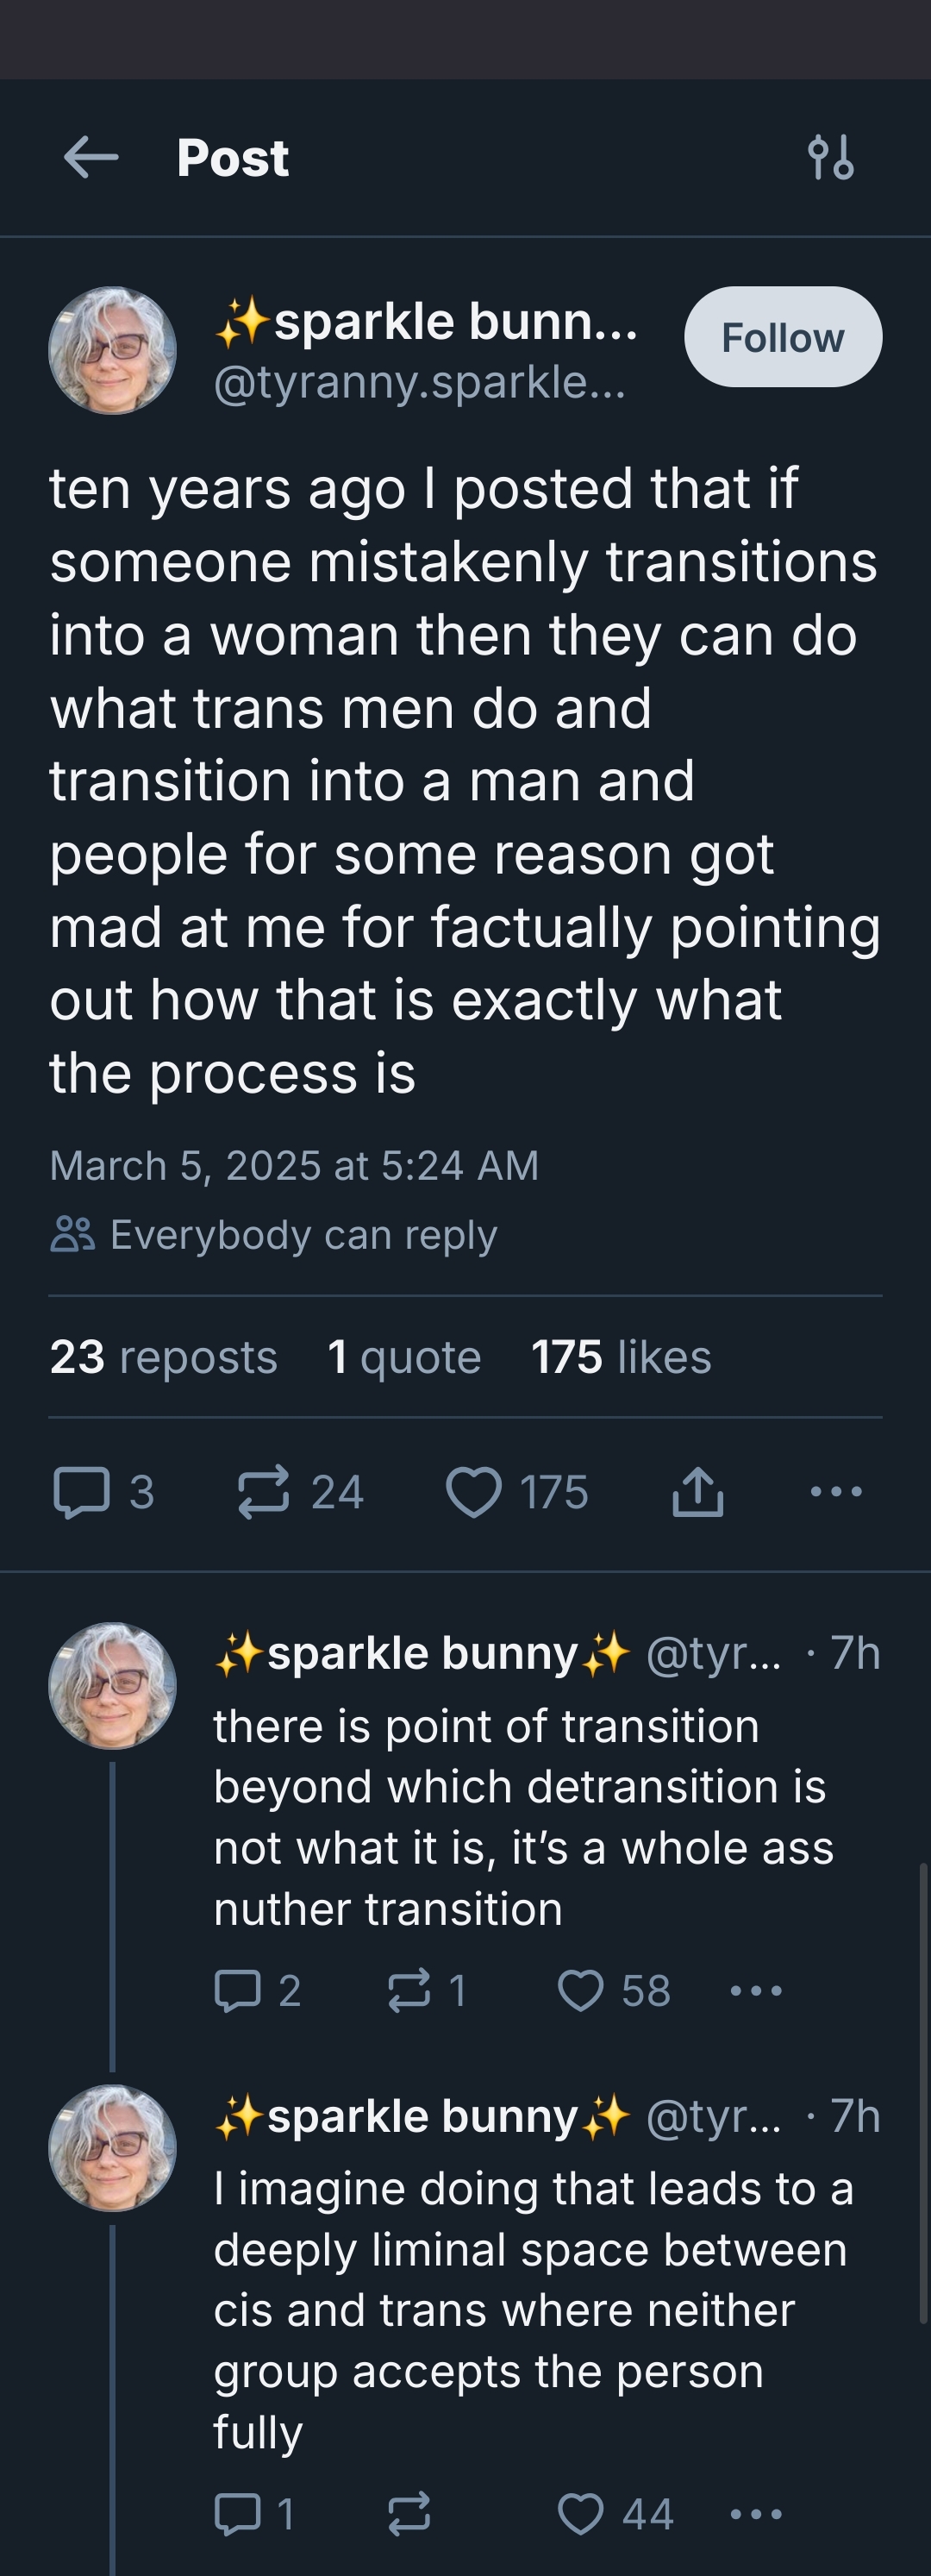The image size is (931, 2576).
Task: Open more options for main post
Action: point(835,1492)
